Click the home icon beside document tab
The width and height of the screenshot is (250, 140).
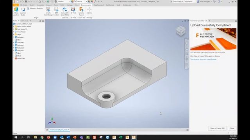tap(47, 129)
